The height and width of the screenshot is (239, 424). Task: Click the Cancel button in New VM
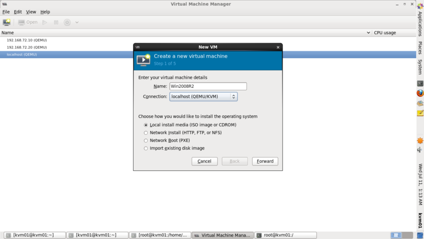click(x=205, y=161)
